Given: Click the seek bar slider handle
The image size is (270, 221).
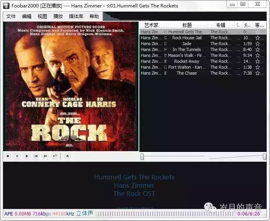Looking at the screenshot, I should tap(142, 157).
